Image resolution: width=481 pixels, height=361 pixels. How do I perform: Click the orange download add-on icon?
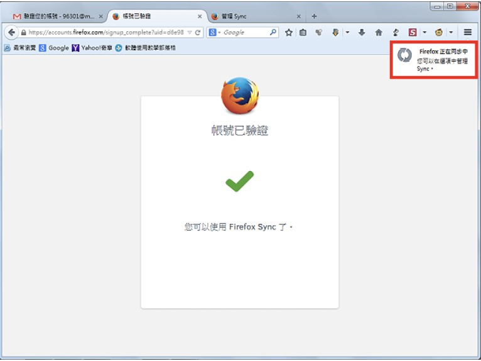[x=335, y=32]
